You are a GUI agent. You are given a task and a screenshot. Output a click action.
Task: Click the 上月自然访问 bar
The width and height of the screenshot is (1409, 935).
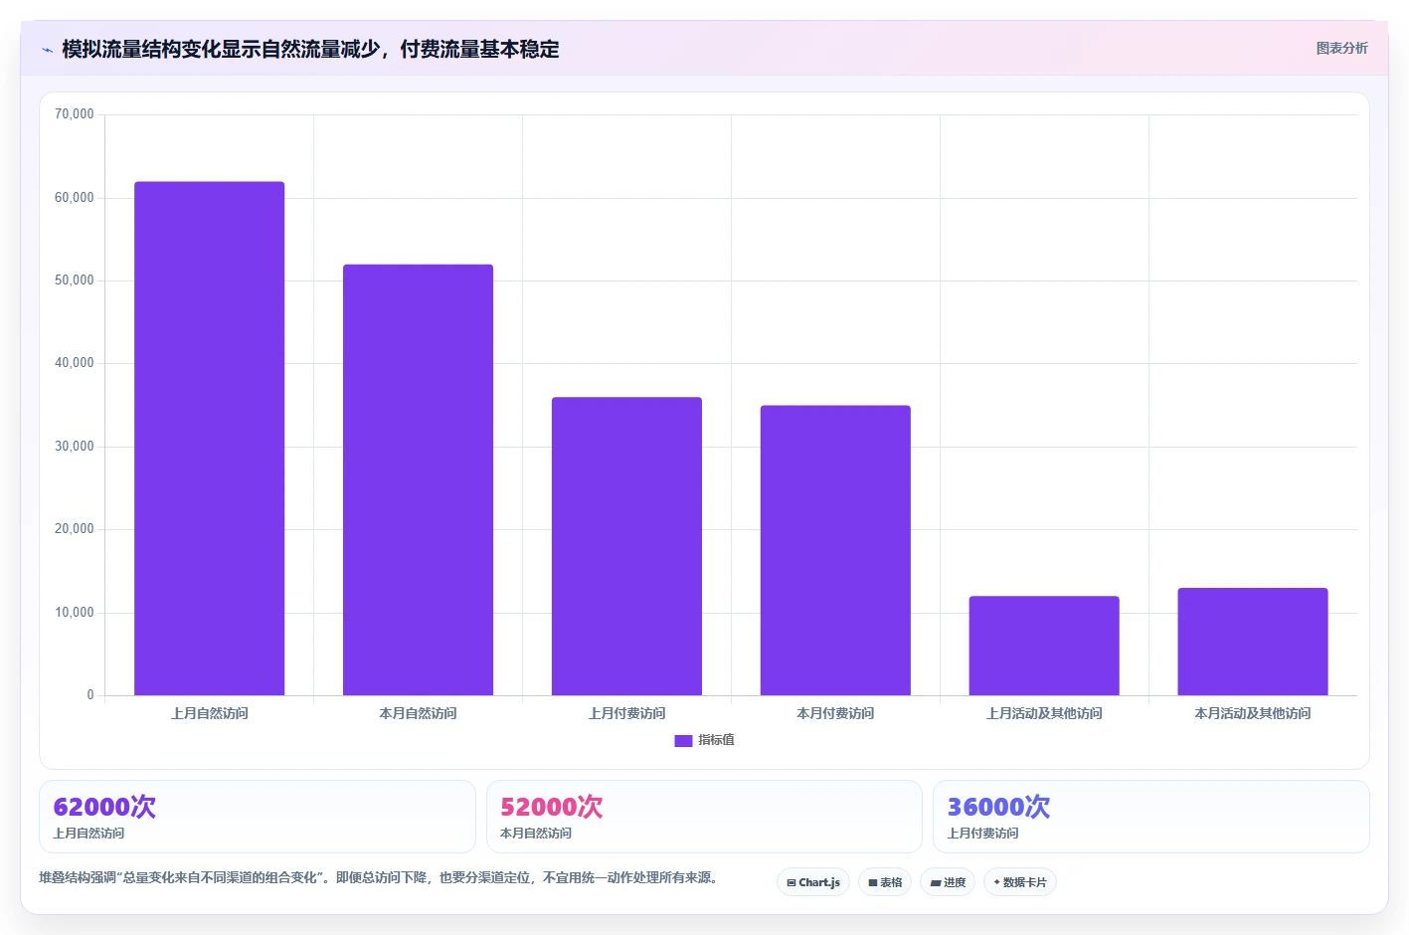(x=210, y=439)
